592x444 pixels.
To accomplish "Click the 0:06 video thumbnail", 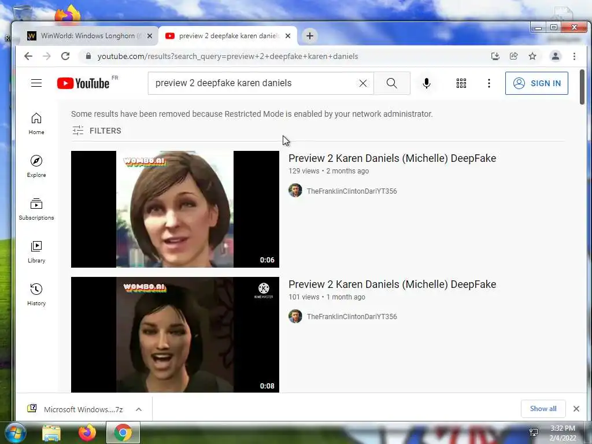I will [x=175, y=209].
